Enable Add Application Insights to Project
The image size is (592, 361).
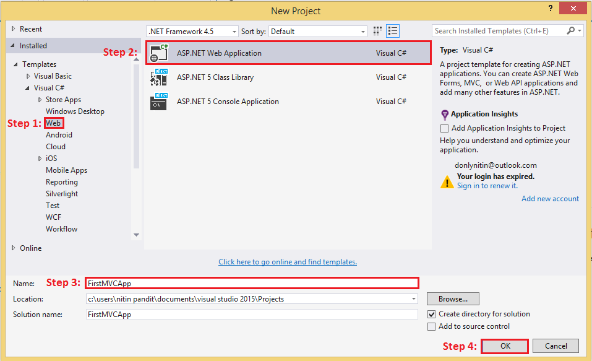[444, 129]
